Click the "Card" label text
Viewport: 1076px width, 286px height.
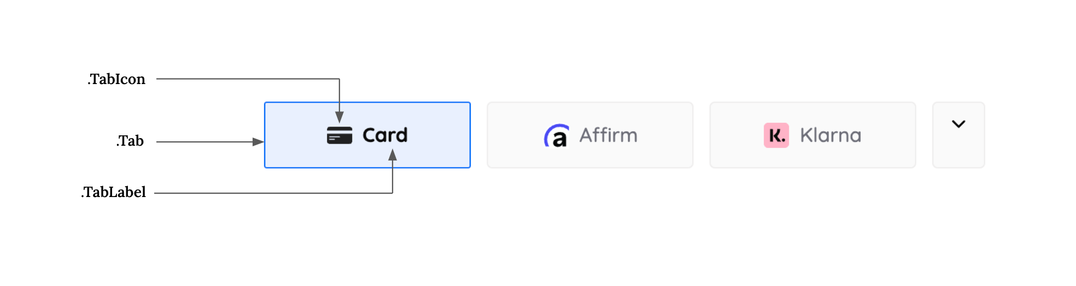(385, 135)
